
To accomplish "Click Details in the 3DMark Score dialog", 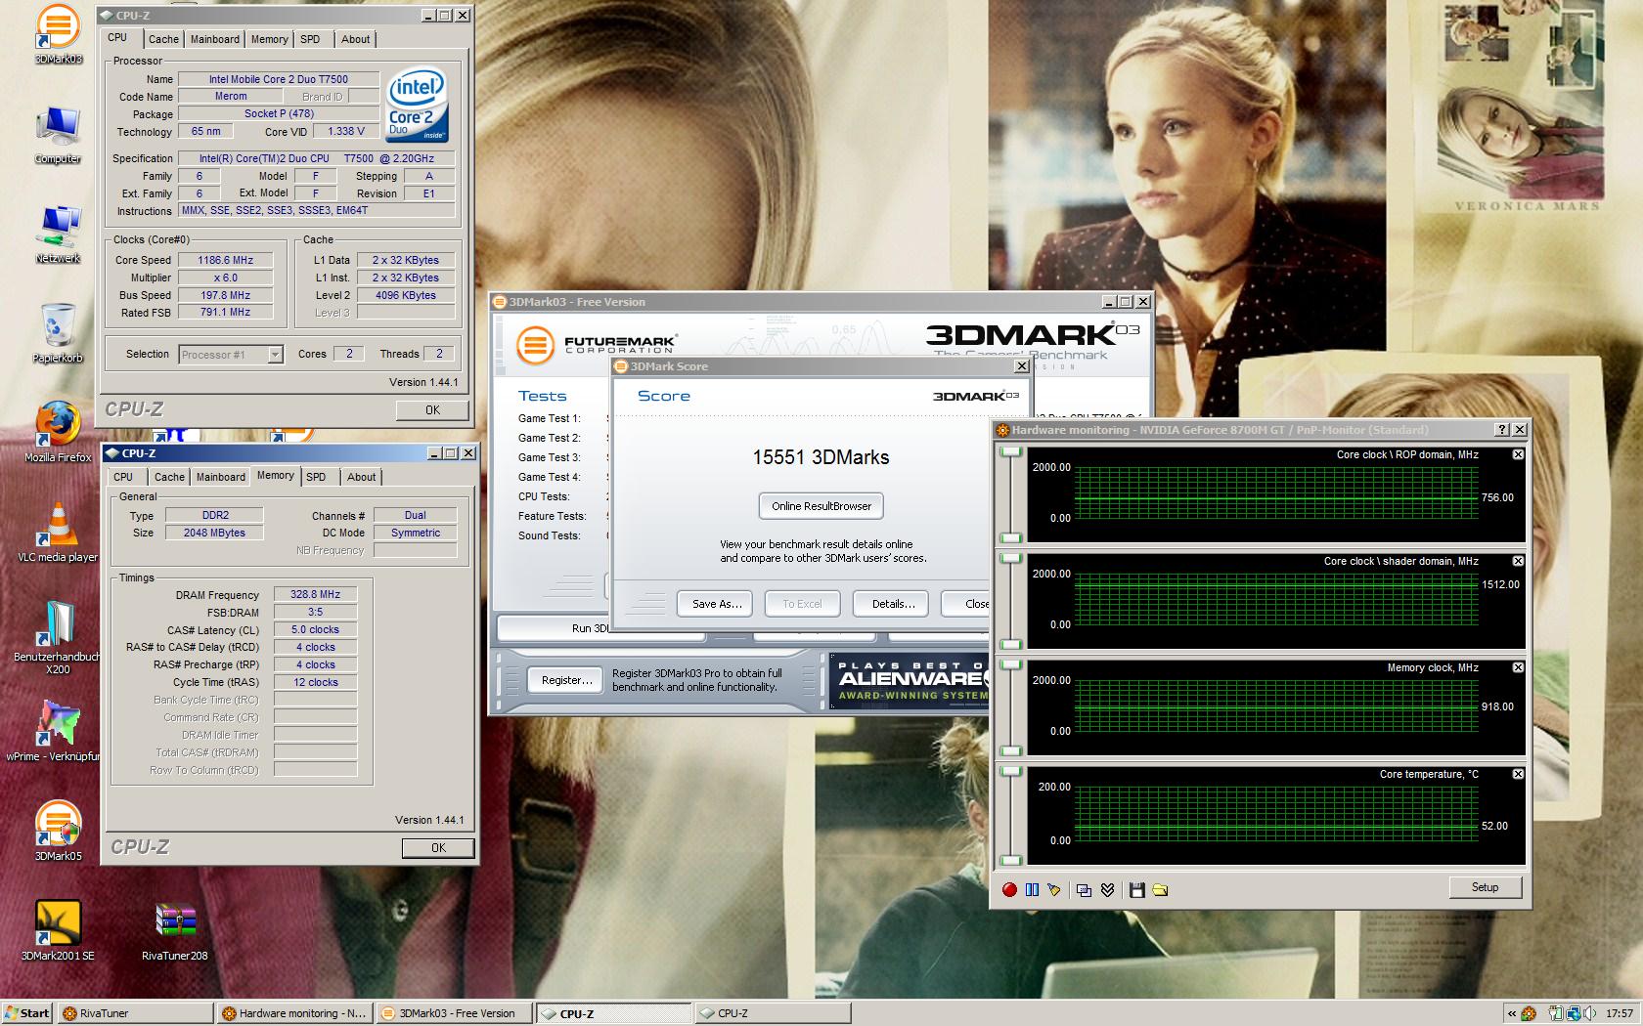I will (x=893, y=604).
